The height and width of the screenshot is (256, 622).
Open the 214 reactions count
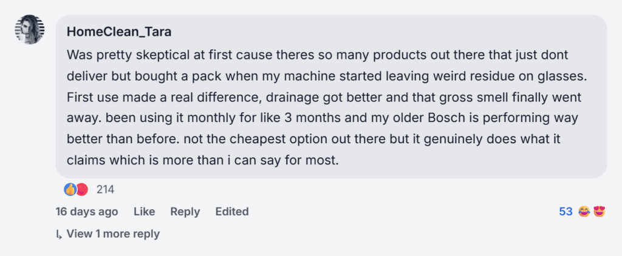coord(105,189)
